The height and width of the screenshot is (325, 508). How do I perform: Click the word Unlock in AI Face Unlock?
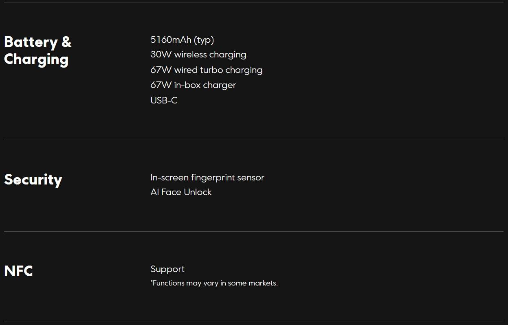[x=198, y=192]
